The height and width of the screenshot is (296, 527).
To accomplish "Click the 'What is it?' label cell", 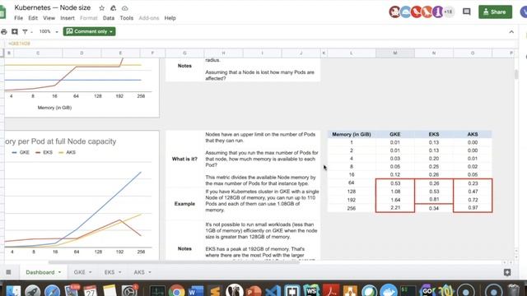I will point(184,159).
